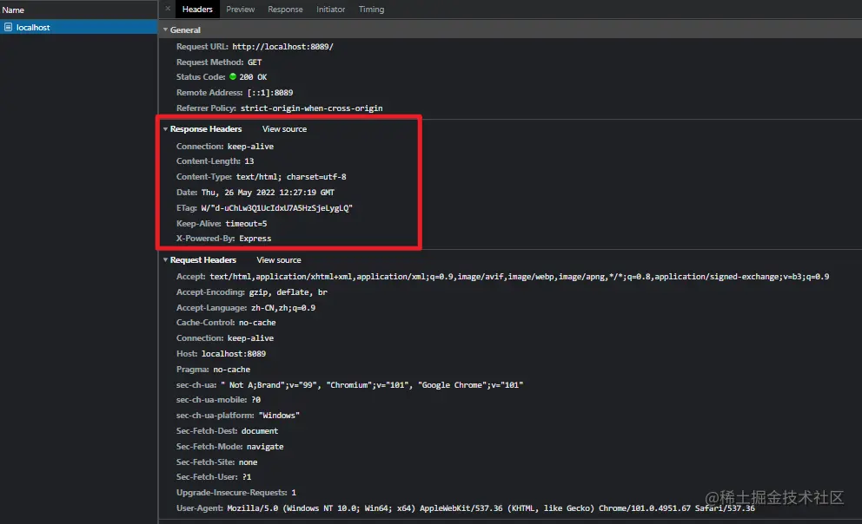Select Sec-Fetch-Dest document value
Screen dimensions: 862x524
259,431
